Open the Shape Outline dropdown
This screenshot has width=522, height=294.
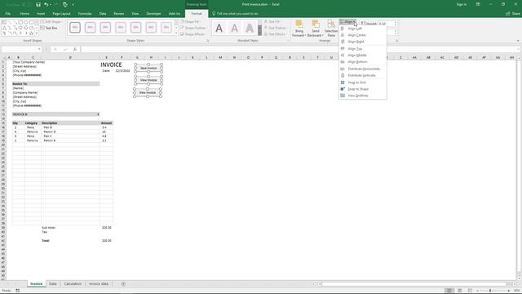pyautogui.click(x=192, y=28)
